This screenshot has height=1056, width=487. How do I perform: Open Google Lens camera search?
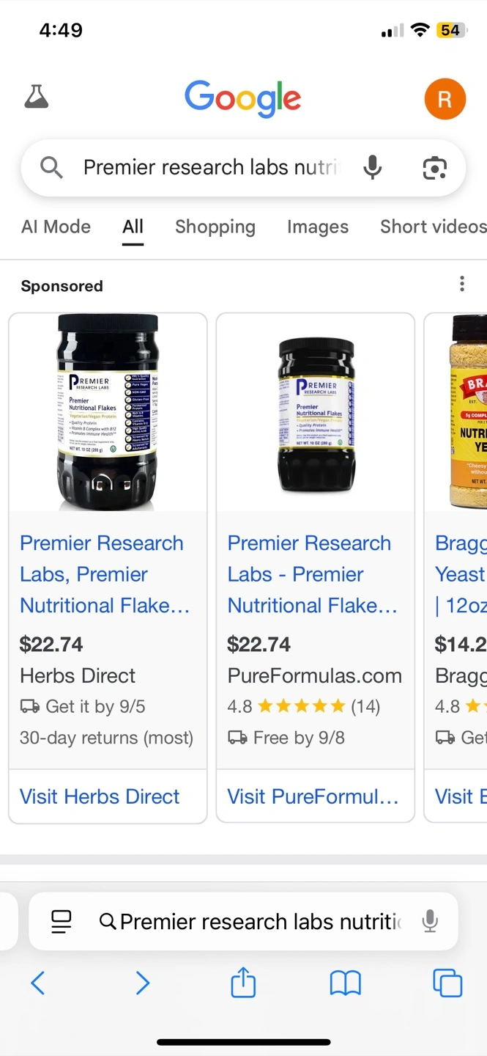click(x=435, y=168)
